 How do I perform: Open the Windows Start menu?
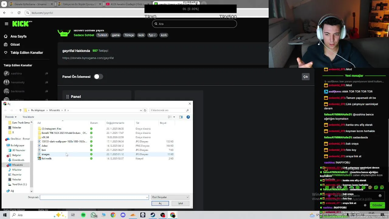[5, 215]
